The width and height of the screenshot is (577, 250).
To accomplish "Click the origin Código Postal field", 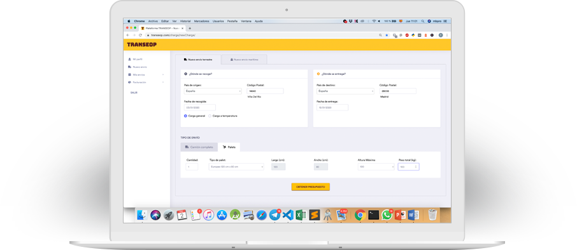I will pos(266,91).
